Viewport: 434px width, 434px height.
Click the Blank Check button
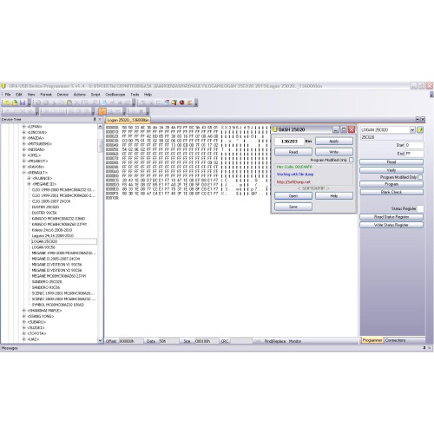[x=391, y=192]
